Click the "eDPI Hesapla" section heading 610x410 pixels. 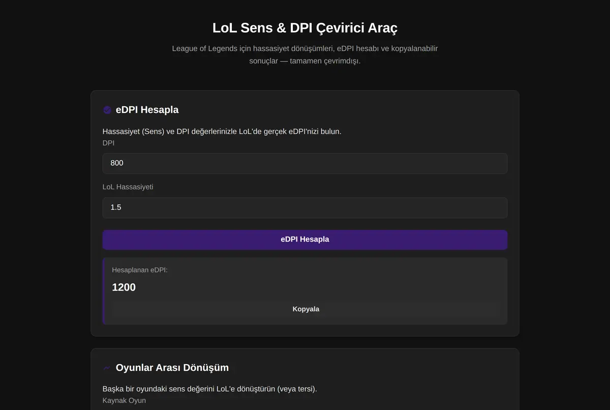click(x=147, y=110)
